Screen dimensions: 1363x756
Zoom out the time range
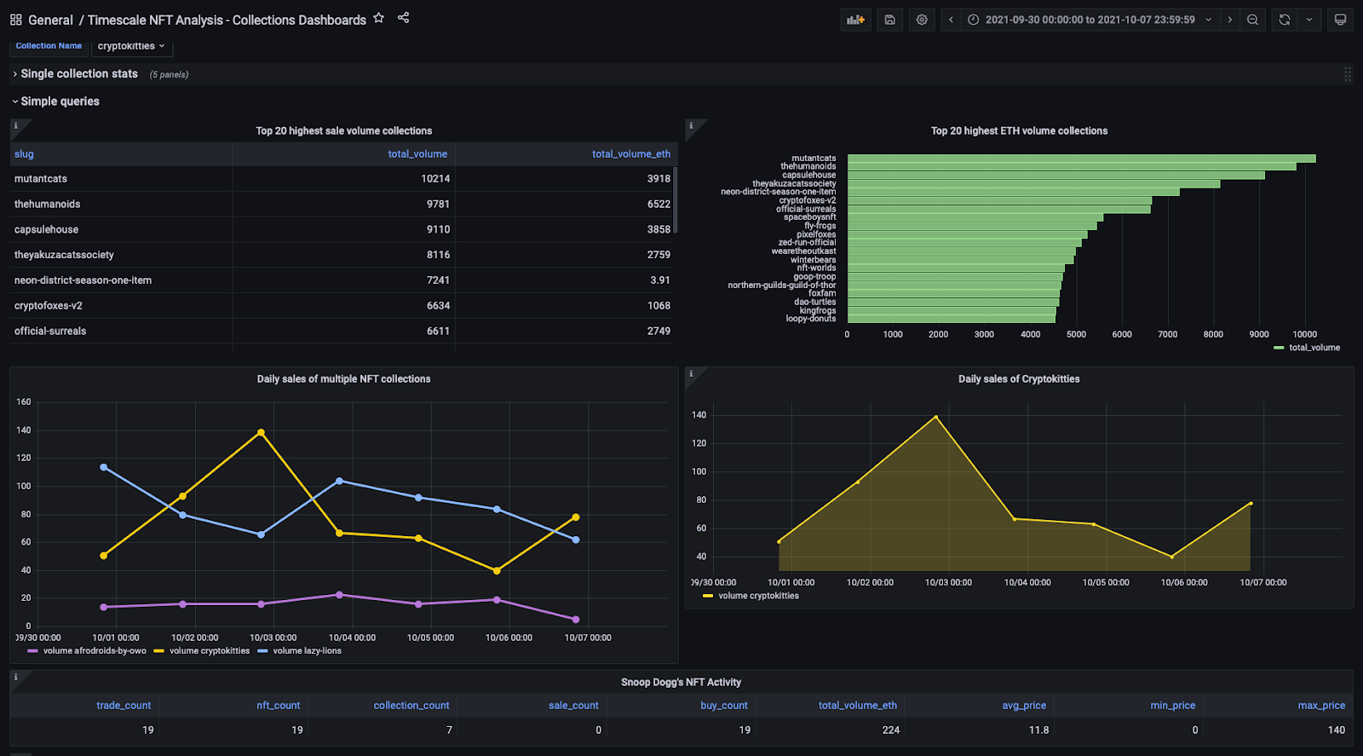pyautogui.click(x=1252, y=20)
